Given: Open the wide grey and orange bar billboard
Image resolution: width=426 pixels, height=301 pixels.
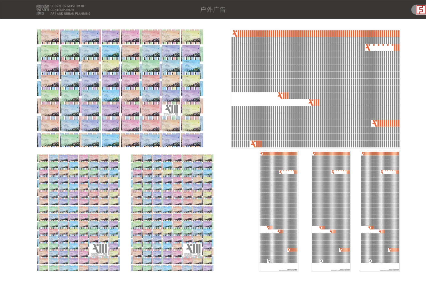Looking at the screenshot, I should pos(315,89).
